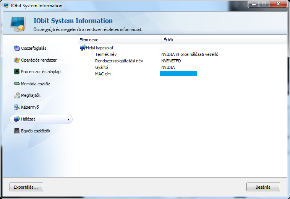Select the Termék név row

tap(106, 54)
